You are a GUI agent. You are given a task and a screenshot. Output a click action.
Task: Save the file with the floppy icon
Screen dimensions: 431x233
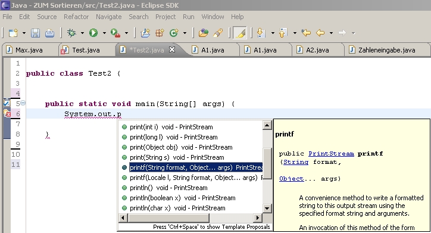(x=36, y=33)
